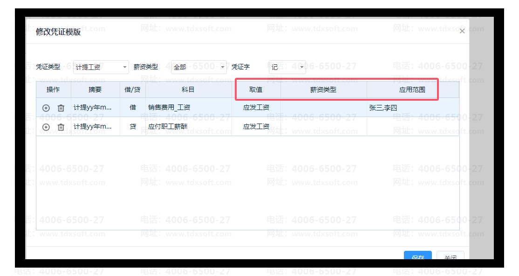
Task: Click the 关闭 button at the bottom
Action: coord(450,257)
